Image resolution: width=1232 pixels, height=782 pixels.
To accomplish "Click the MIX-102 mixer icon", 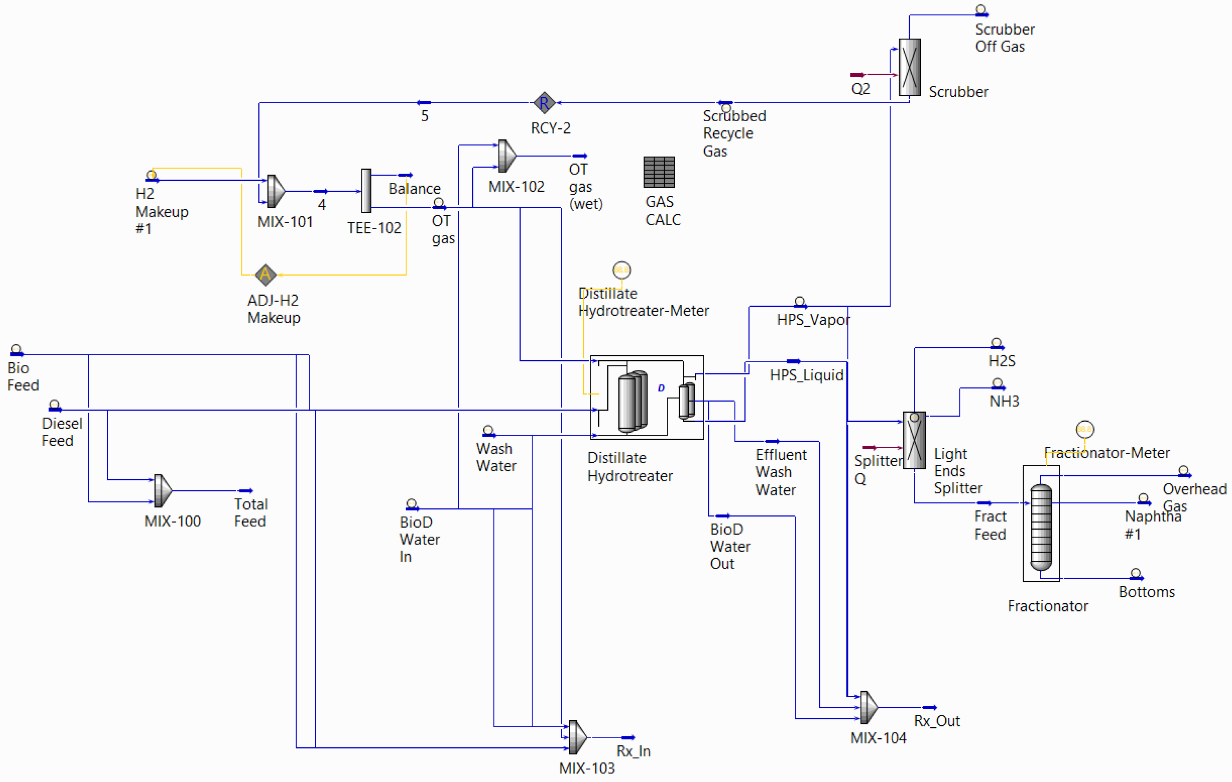I will pyautogui.click(x=507, y=156).
